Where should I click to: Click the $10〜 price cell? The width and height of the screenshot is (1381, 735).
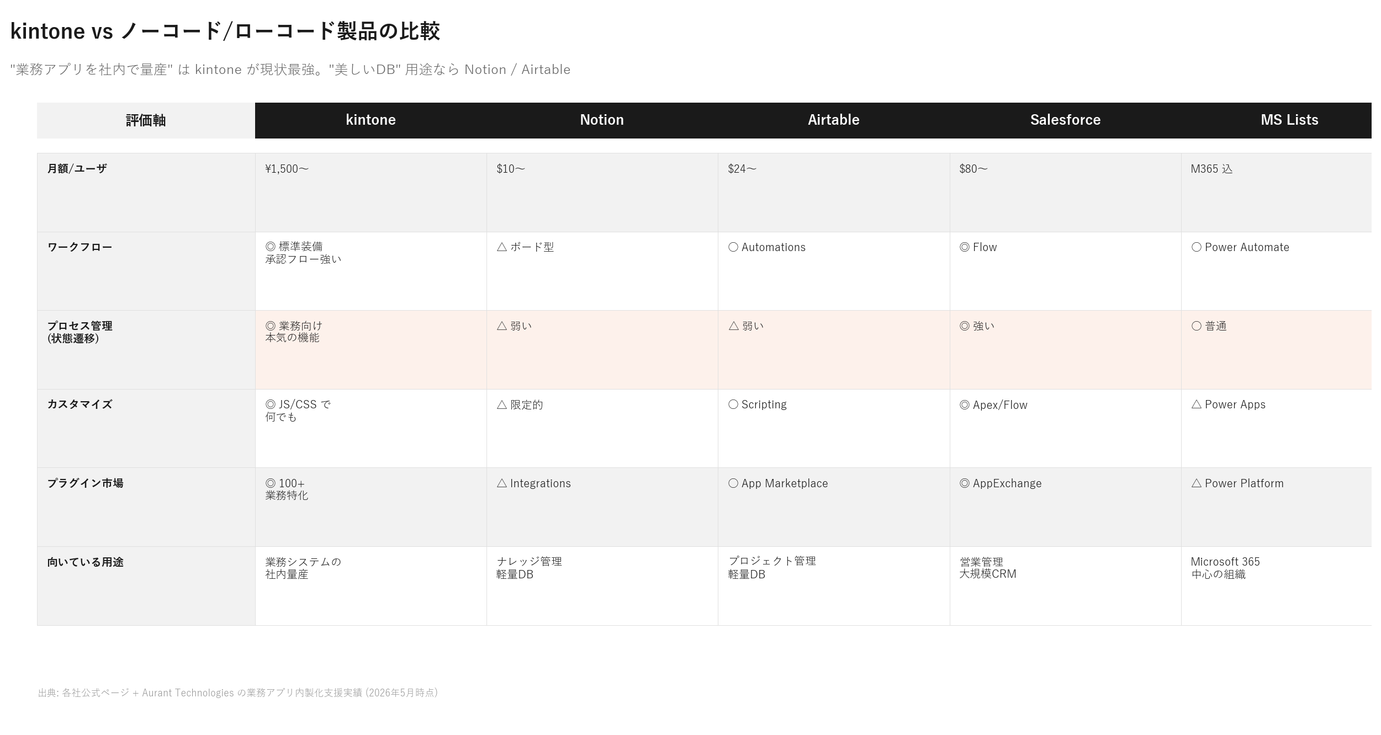click(602, 193)
